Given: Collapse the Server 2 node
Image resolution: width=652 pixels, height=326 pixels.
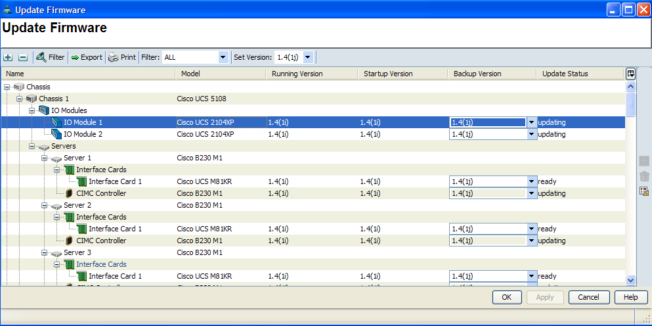Looking at the screenshot, I should click(x=45, y=205).
